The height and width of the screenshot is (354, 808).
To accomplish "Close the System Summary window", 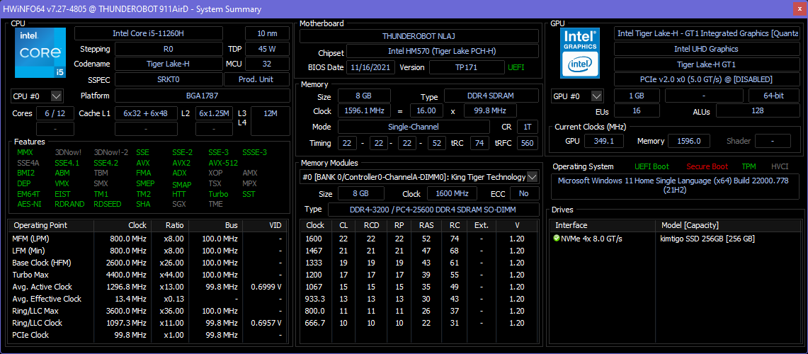I will (x=800, y=9).
